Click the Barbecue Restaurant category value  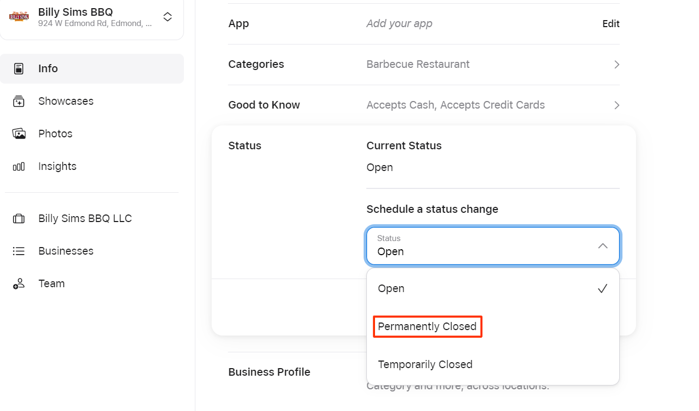(x=418, y=65)
